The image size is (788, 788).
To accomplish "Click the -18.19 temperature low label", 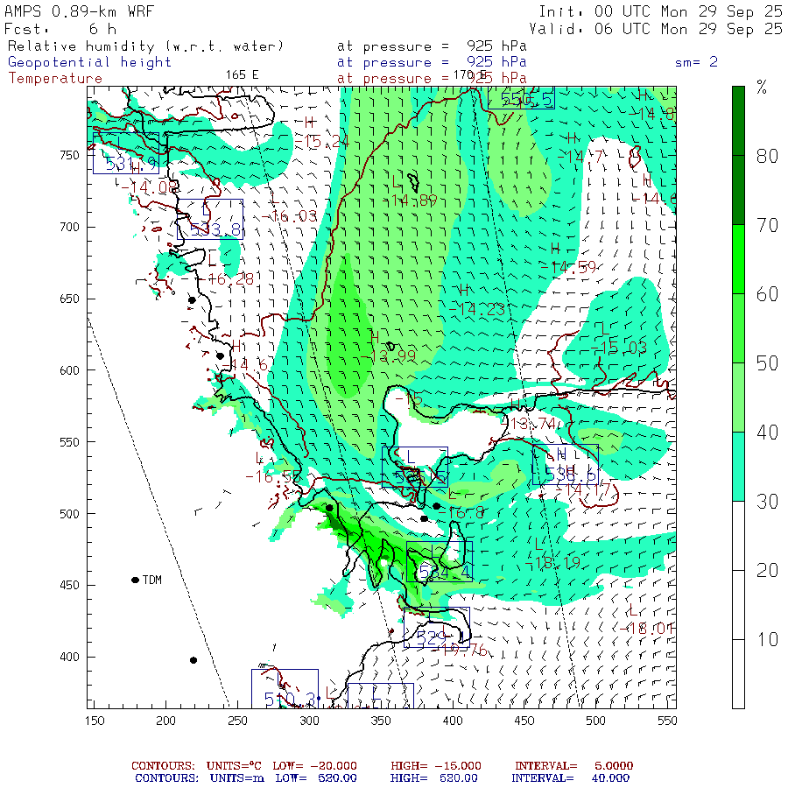I will 554,563.
